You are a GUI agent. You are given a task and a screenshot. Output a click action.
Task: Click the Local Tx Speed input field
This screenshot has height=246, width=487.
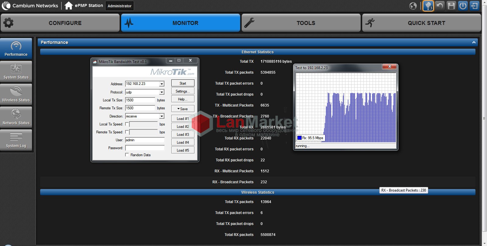coord(143,124)
